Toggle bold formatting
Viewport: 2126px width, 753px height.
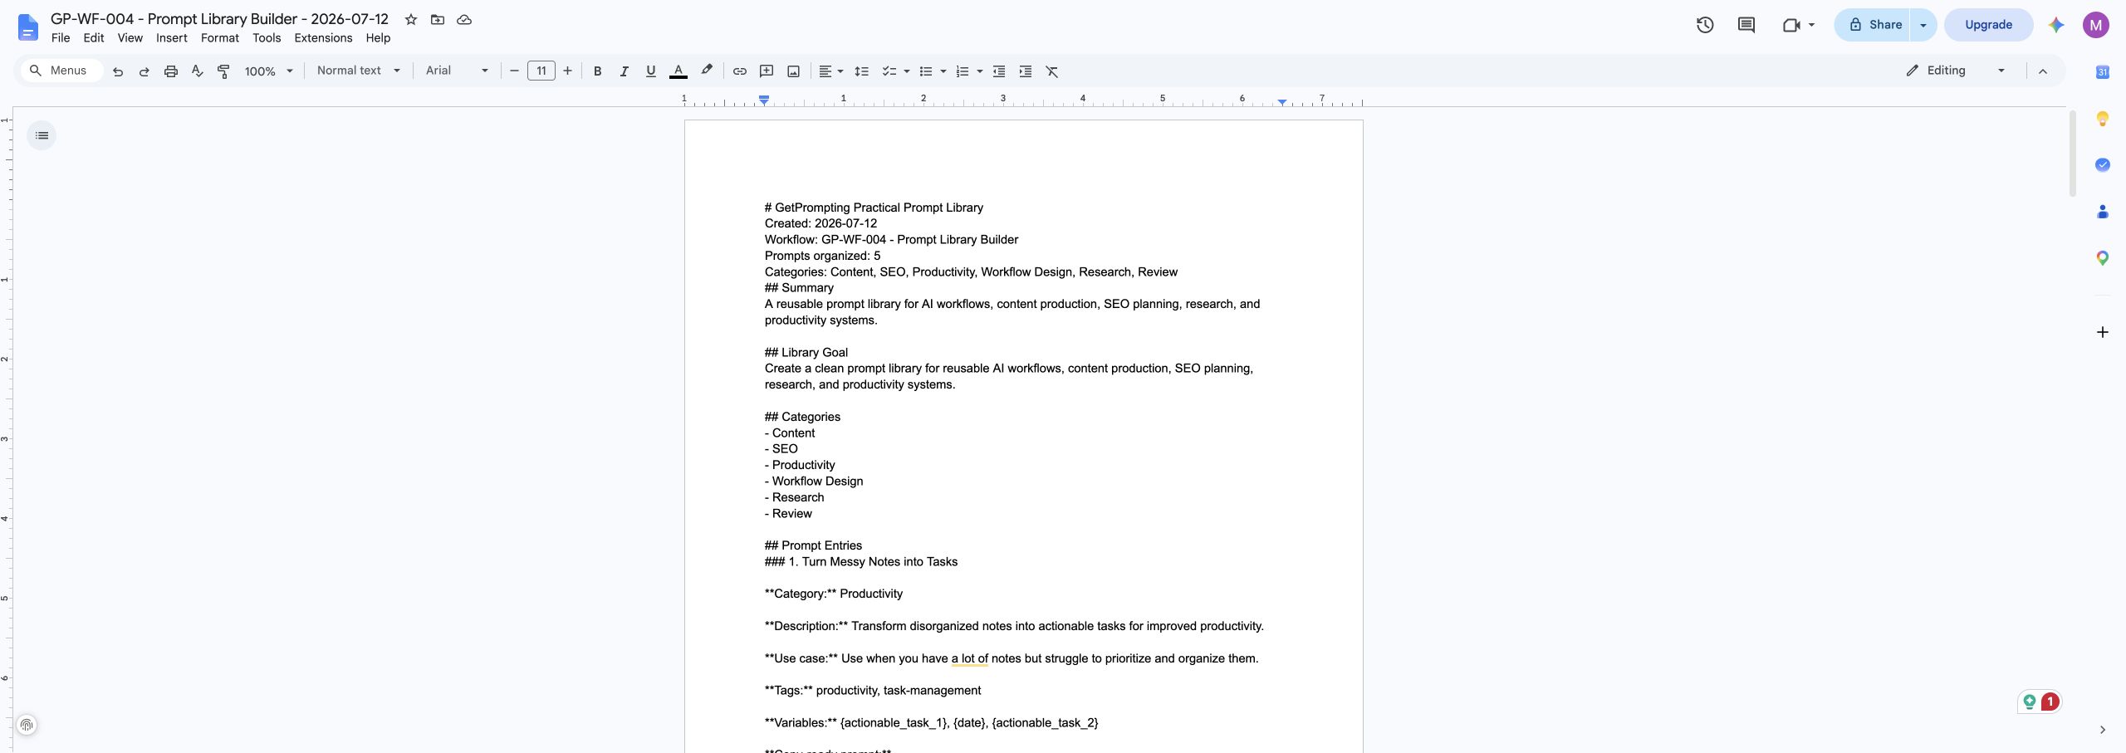pyautogui.click(x=597, y=71)
